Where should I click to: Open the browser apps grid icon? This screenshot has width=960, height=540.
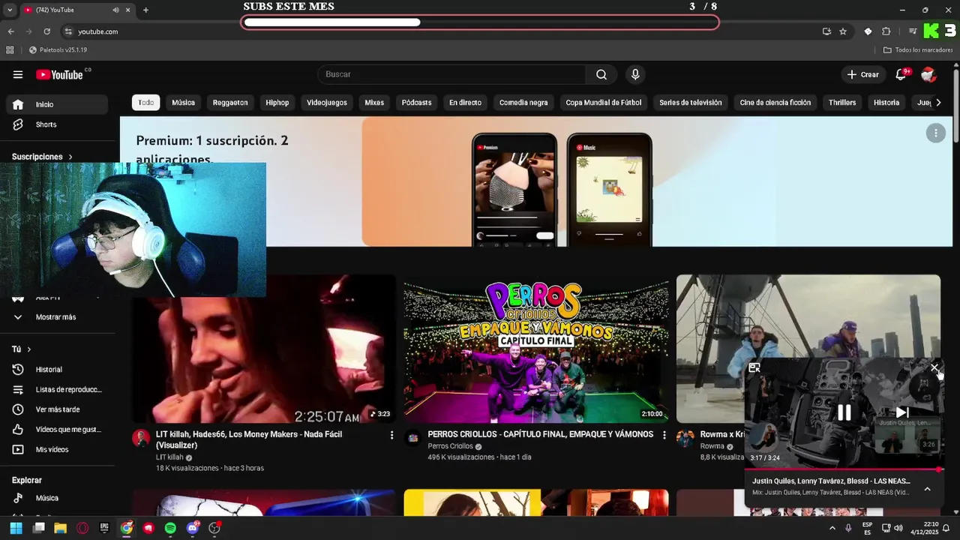[10, 50]
